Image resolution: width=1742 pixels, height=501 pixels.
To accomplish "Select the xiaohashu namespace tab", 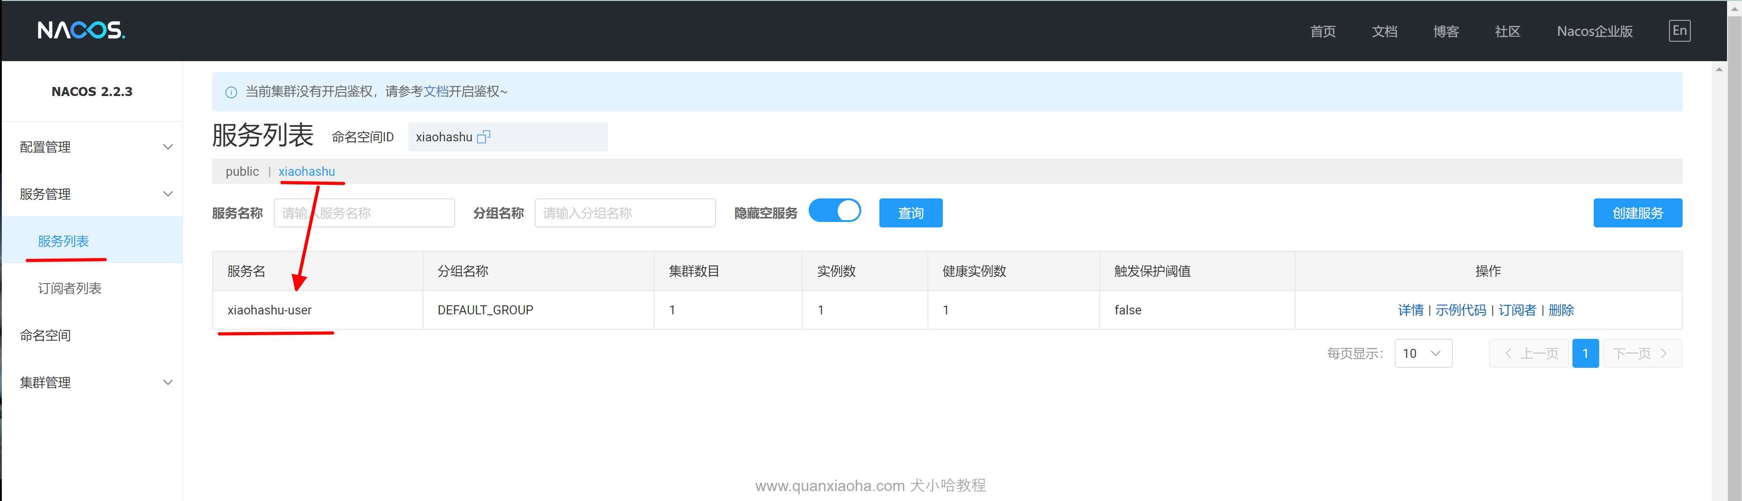I will [306, 172].
